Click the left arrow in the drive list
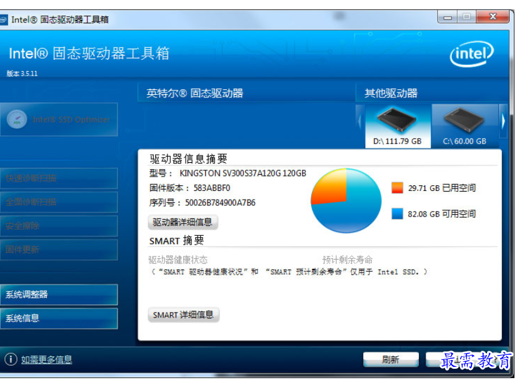Image resolution: width=517 pixels, height=380 pixels. pos(360,122)
